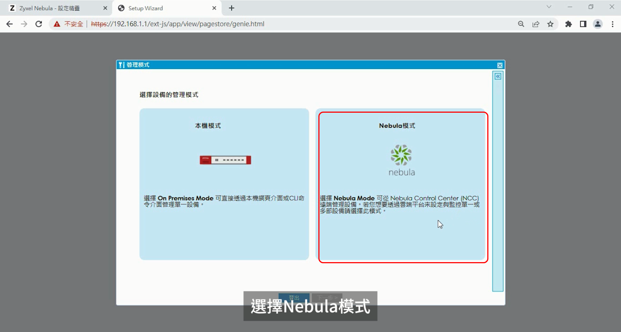Open Chrome three-dot menu
This screenshot has height=332, width=621.
click(613, 24)
